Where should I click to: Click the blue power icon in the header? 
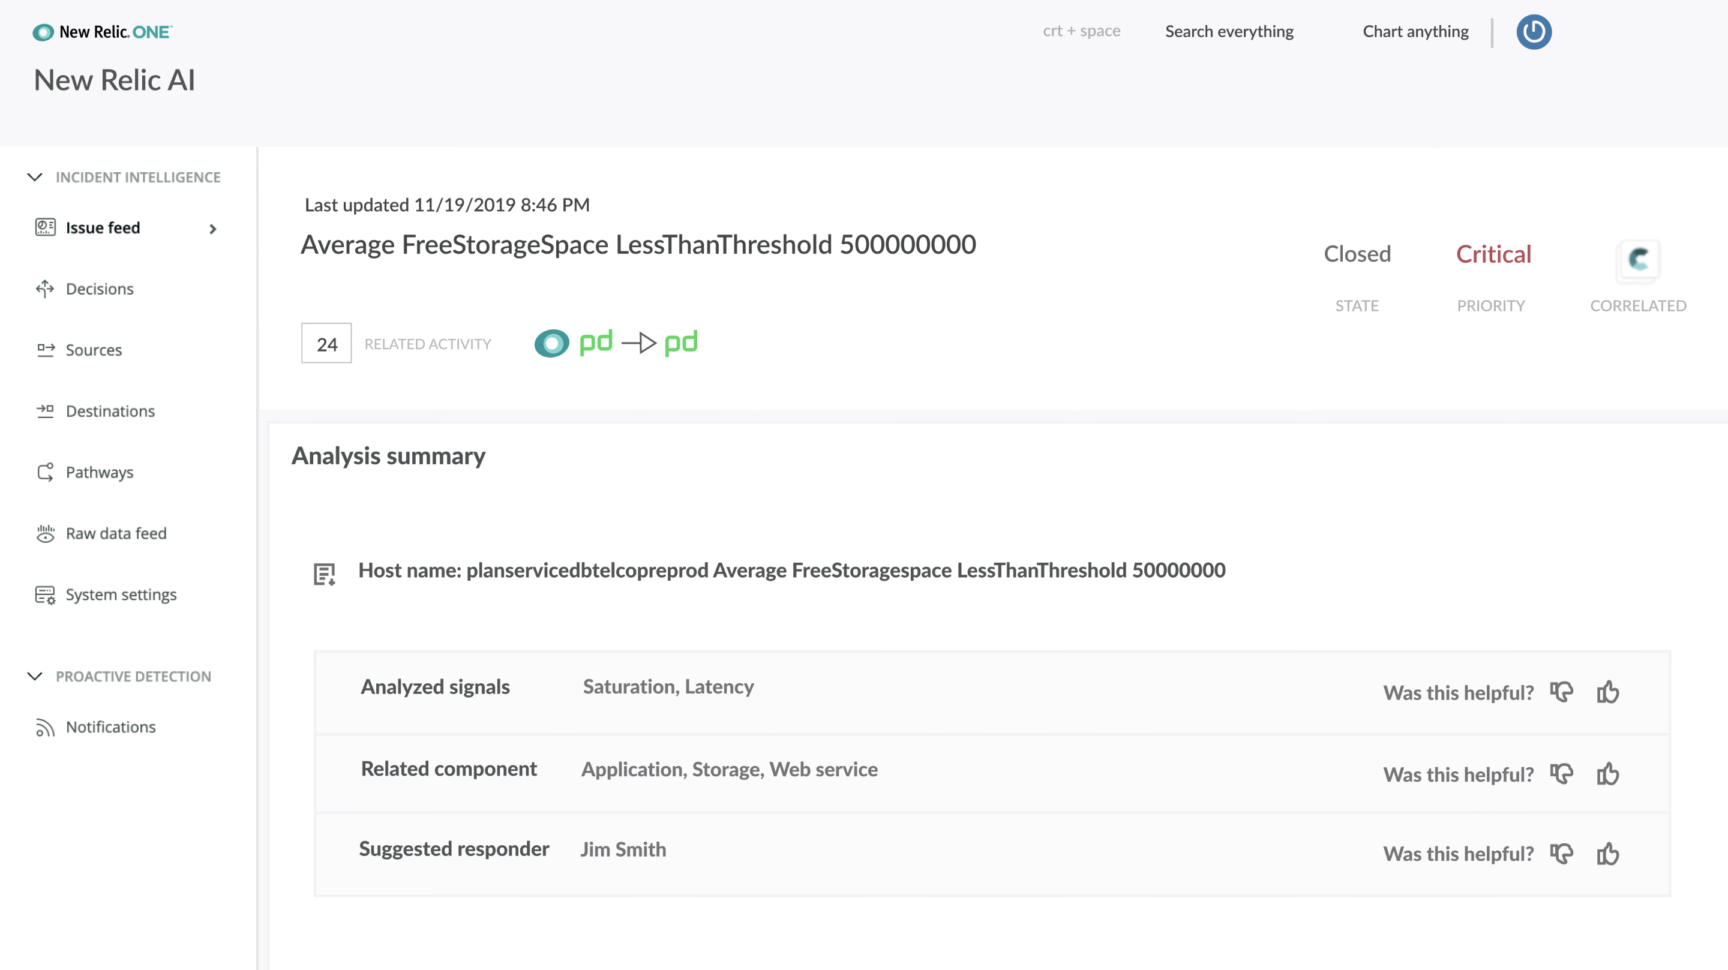pos(1534,32)
